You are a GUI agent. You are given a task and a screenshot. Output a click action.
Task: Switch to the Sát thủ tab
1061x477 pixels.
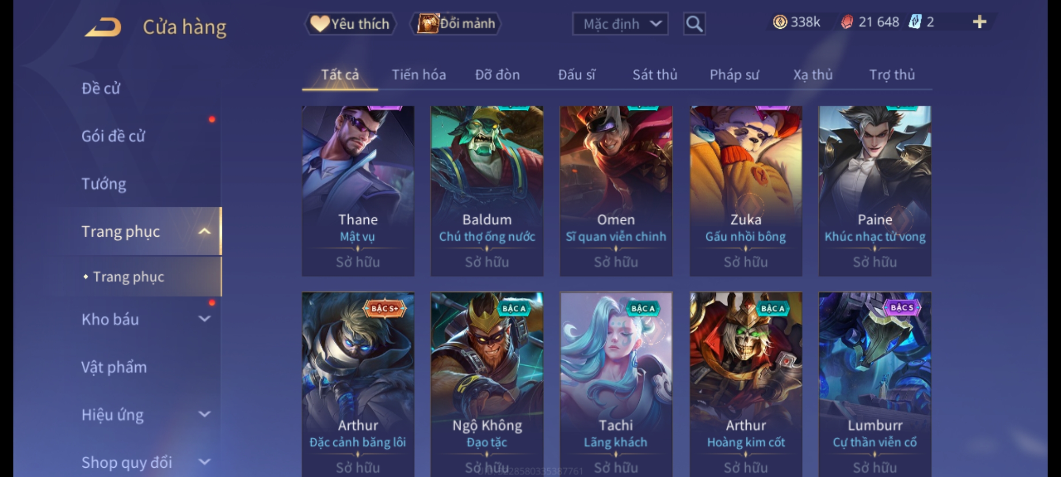(x=655, y=75)
